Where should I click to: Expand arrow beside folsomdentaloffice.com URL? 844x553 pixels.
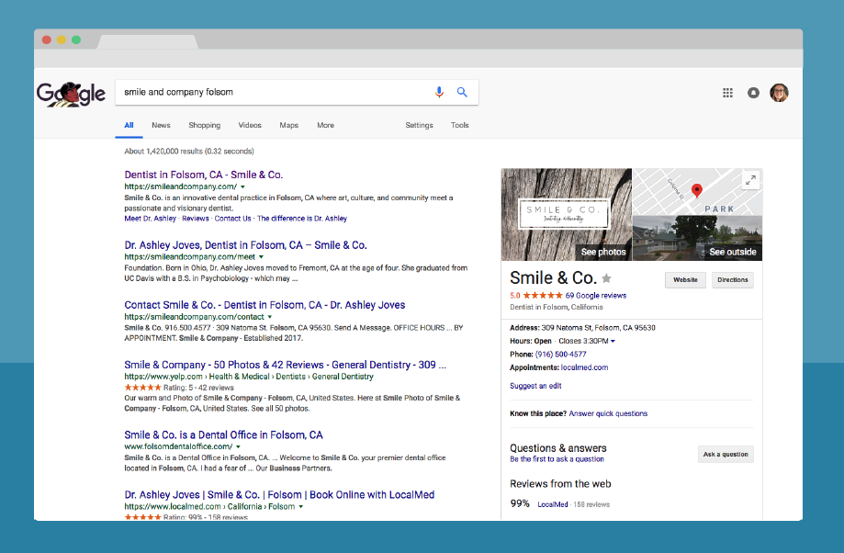238,447
